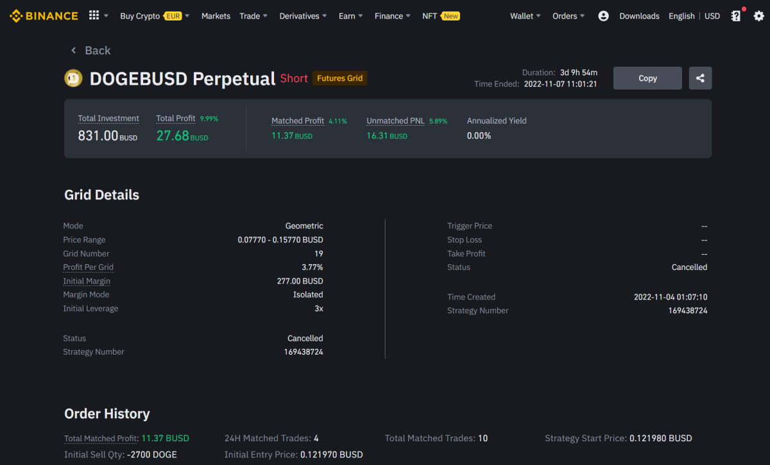Open the apps grid menu icon
770x465 pixels.
pos(94,15)
